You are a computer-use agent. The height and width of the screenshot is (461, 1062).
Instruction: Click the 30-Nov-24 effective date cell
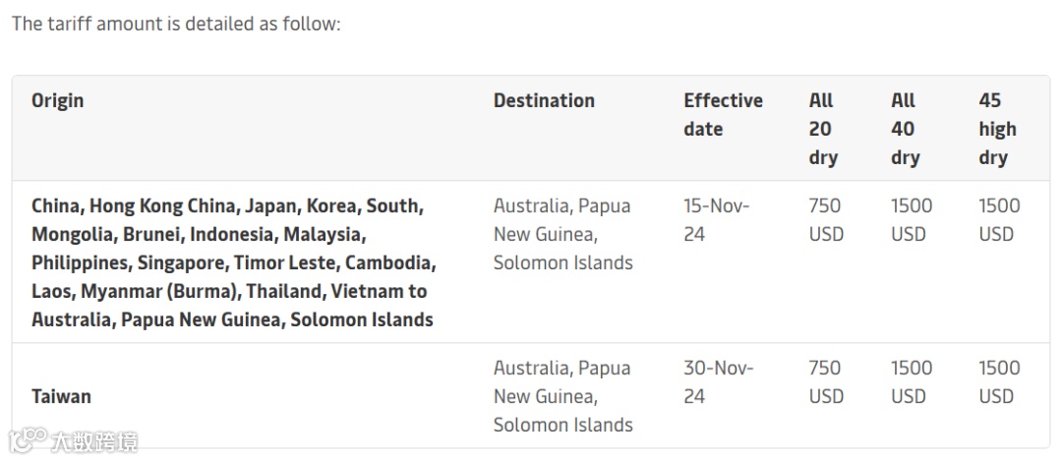click(719, 382)
